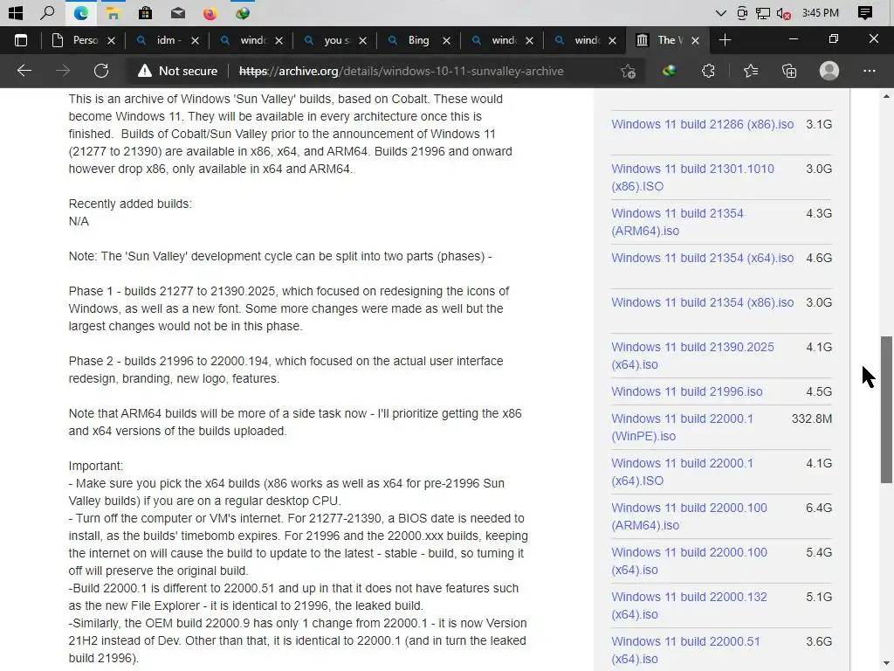
Task: Show the 3:45 PM clock flyout
Action: pos(821,12)
